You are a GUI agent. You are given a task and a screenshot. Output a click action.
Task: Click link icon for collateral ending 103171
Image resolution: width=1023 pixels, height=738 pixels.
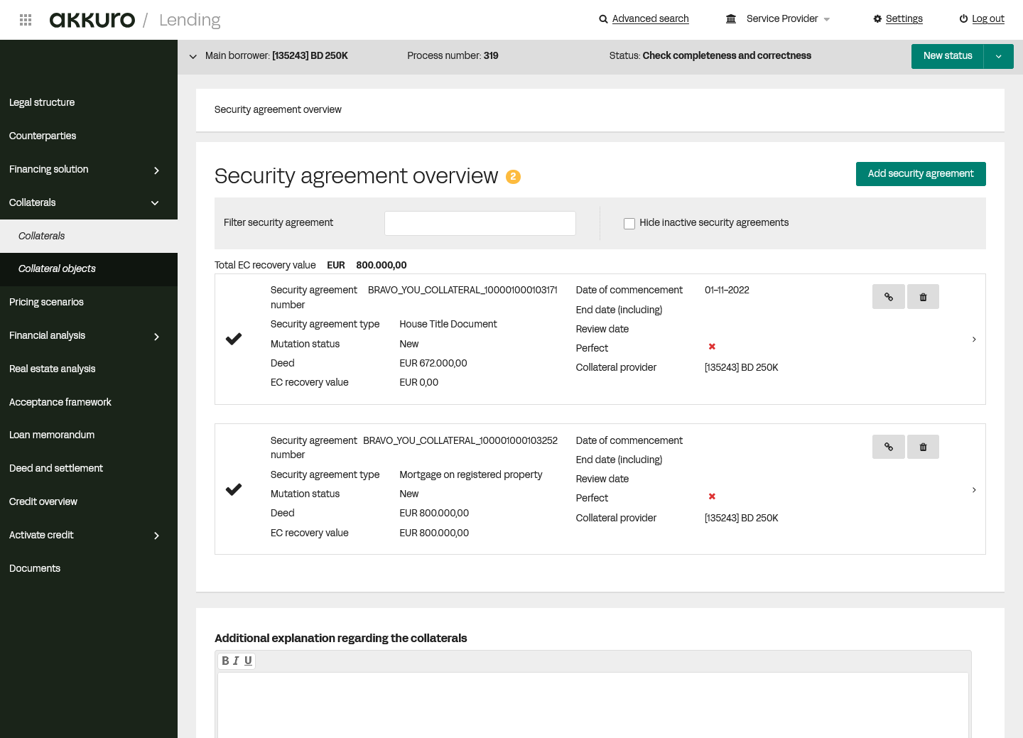point(889,297)
